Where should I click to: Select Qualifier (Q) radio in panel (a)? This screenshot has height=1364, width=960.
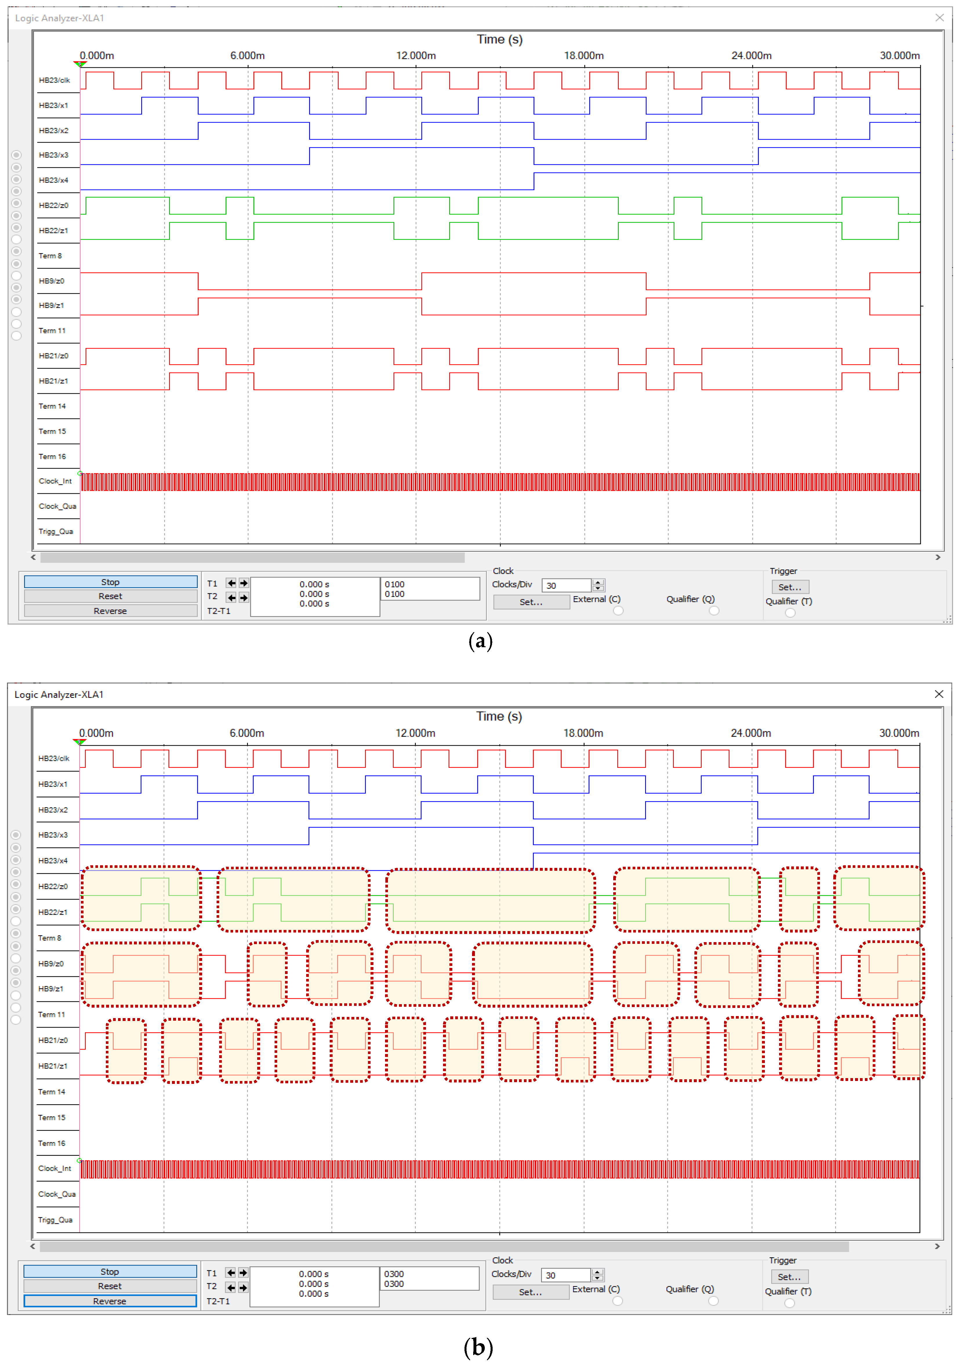tap(714, 611)
